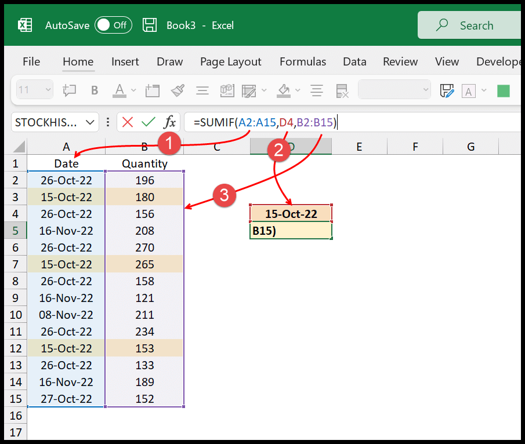Image resolution: width=525 pixels, height=444 pixels.
Task: Open the Name Box dropdown
Action: (90, 122)
